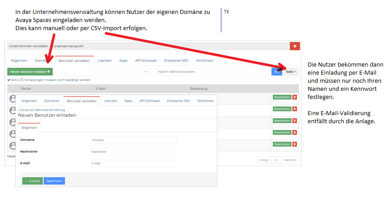Focus the Vorname input field
This screenshot has width=387, height=197.
133,140
